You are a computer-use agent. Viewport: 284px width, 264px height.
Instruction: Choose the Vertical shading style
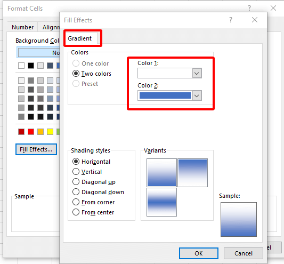pos(76,172)
